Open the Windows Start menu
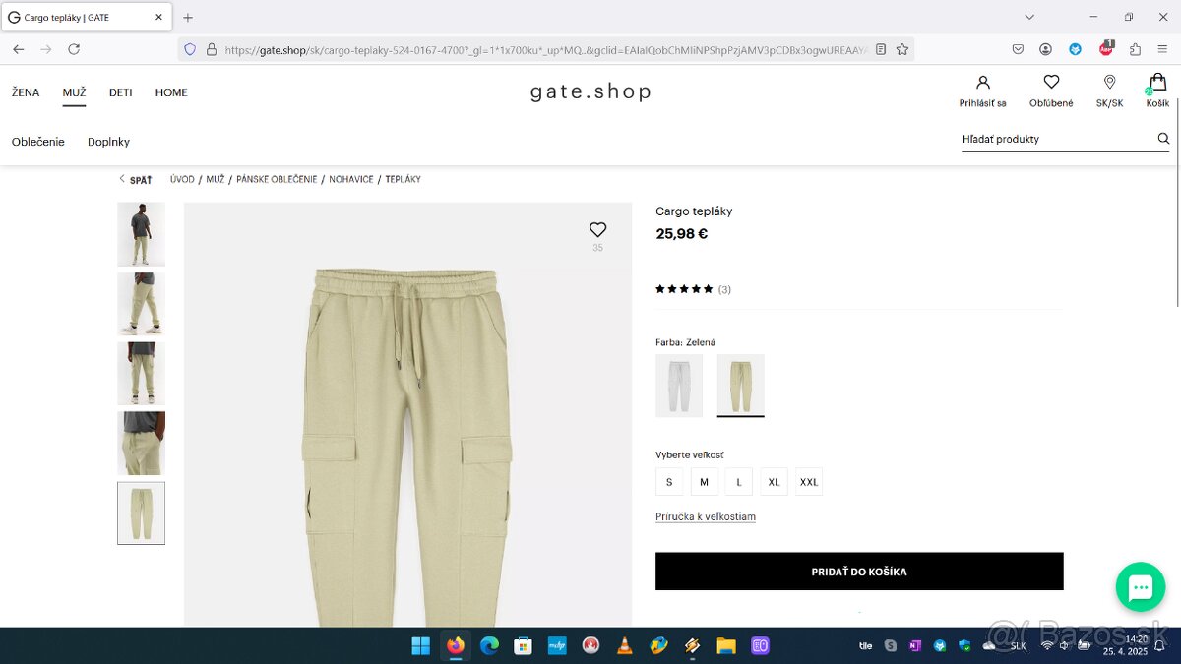 [420, 645]
